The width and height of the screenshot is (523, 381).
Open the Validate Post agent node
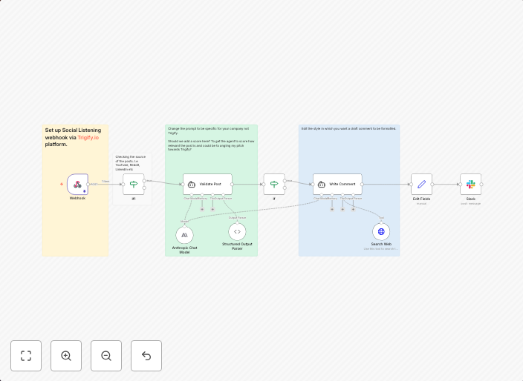(207, 185)
